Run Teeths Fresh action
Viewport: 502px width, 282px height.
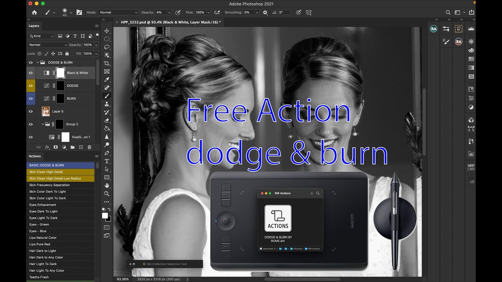click(60, 277)
